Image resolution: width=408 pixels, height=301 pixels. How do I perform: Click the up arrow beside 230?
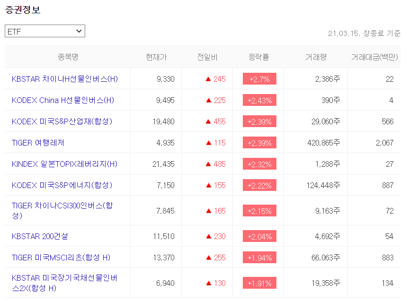point(209,237)
